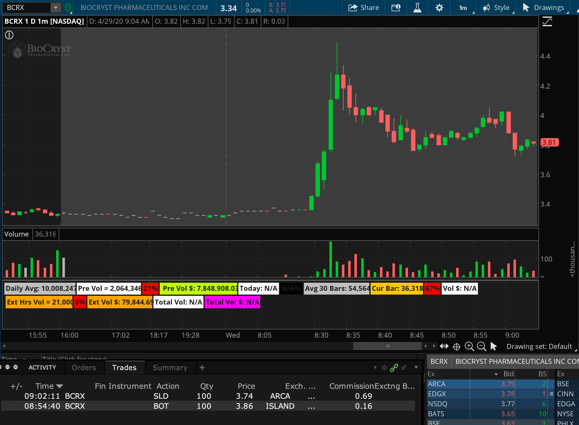This screenshot has width=579, height=425.
Task: Click the Ext Hrs Vol label
Action: (40, 302)
